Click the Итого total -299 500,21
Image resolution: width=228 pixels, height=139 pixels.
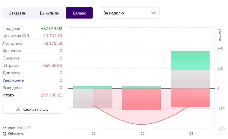pyautogui.click(x=51, y=95)
